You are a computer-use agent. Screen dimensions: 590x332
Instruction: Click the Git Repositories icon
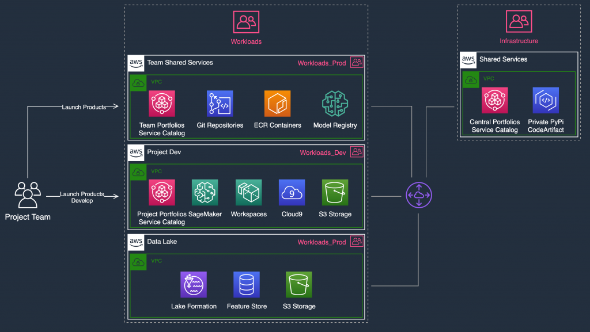click(x=220, y=104)
